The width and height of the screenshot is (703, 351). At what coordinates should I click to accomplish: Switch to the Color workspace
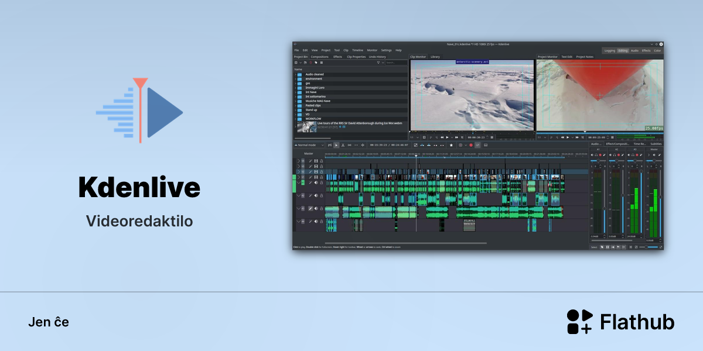(657, 51)
